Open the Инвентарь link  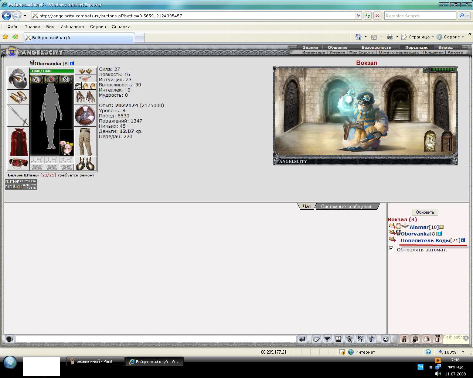pyautogui.click(x=314, y=52)
